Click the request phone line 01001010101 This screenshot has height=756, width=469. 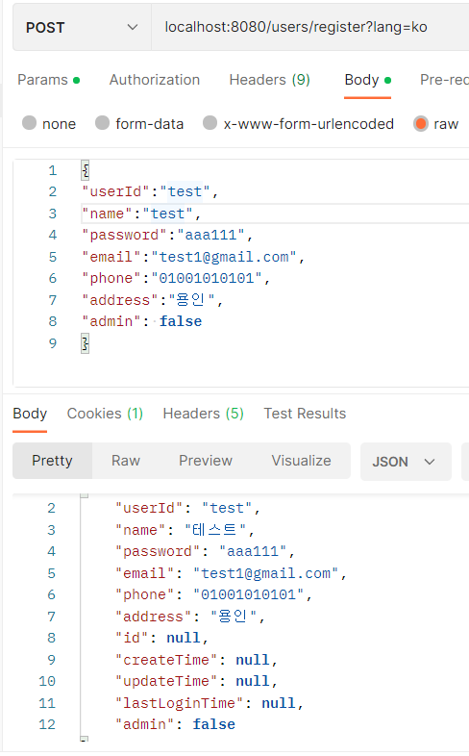click(x=176, y=278)
